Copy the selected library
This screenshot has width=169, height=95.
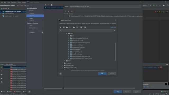(52, 5)
